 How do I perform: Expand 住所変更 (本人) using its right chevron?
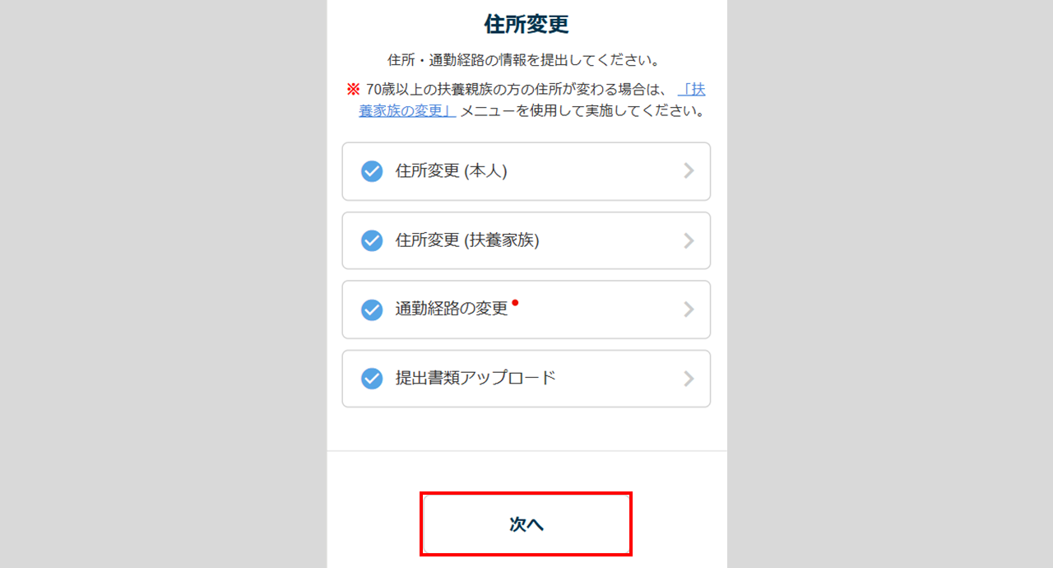tap(689, 171)
